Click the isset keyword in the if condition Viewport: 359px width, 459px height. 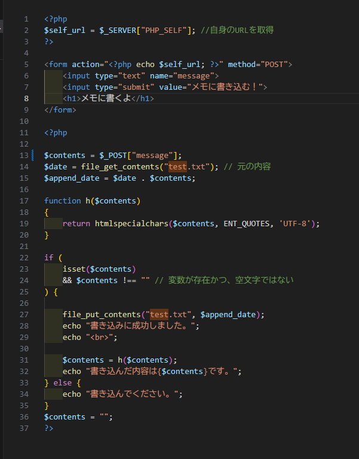(x=74, y=269)
